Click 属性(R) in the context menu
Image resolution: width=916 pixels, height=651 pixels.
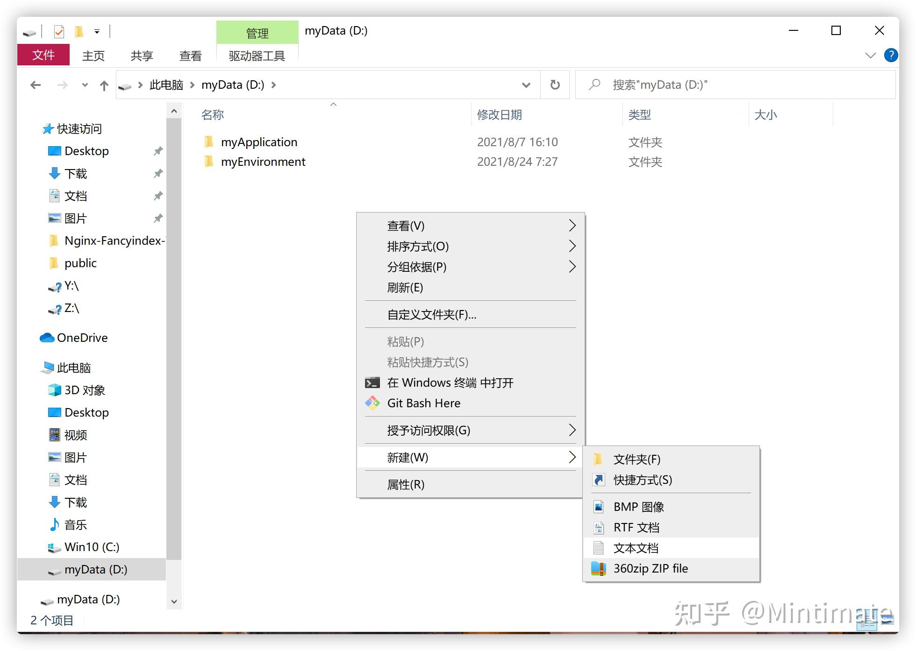coord(406,485)
